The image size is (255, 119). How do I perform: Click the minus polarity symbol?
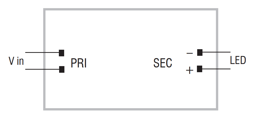190,53
